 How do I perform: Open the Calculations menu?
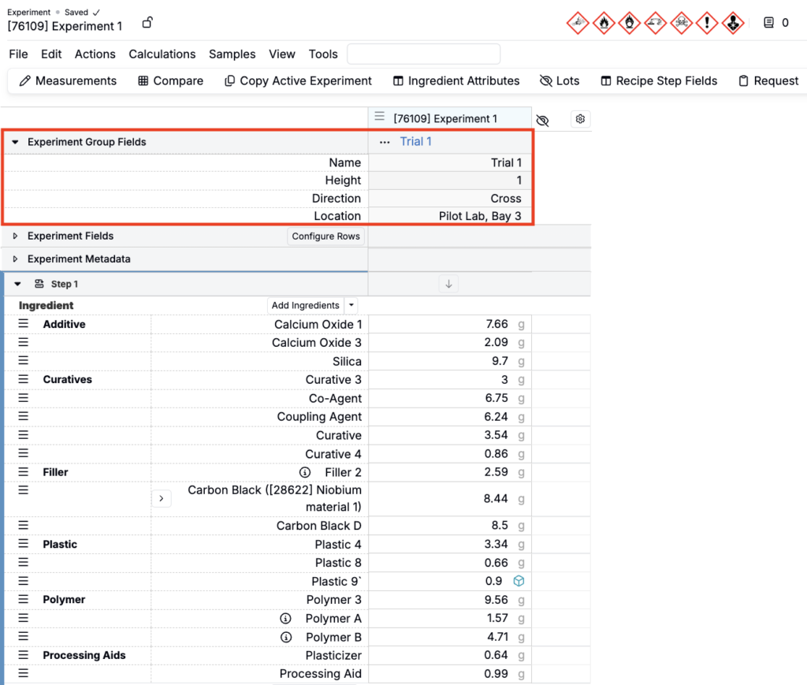coord(162,54)
